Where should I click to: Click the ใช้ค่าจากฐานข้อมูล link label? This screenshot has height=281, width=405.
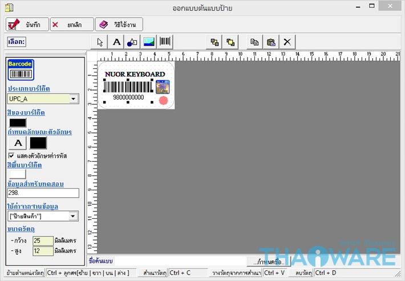pyautogui.click(x=33, y=206)
